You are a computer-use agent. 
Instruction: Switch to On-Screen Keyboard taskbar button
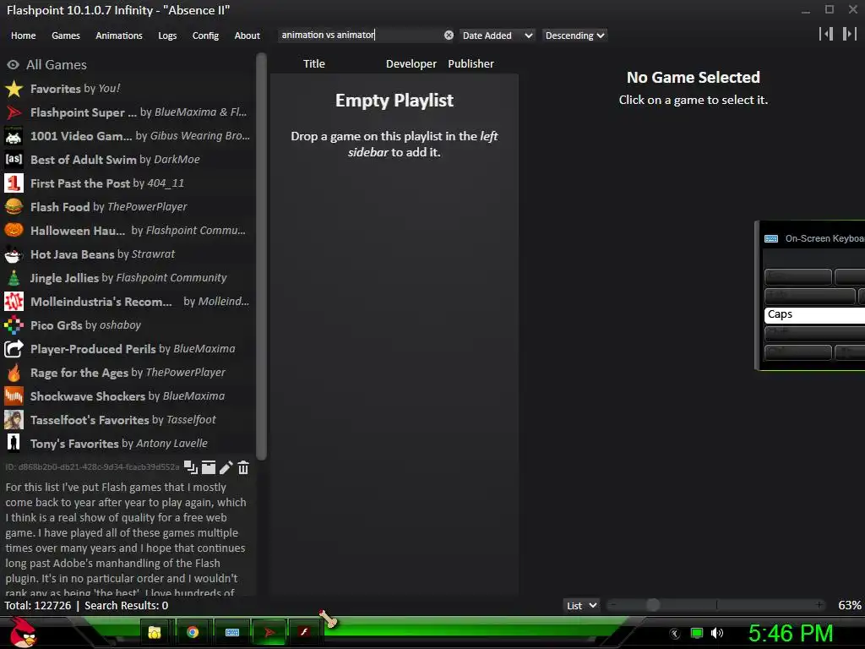pyautogui.click(x=232, y=632)
